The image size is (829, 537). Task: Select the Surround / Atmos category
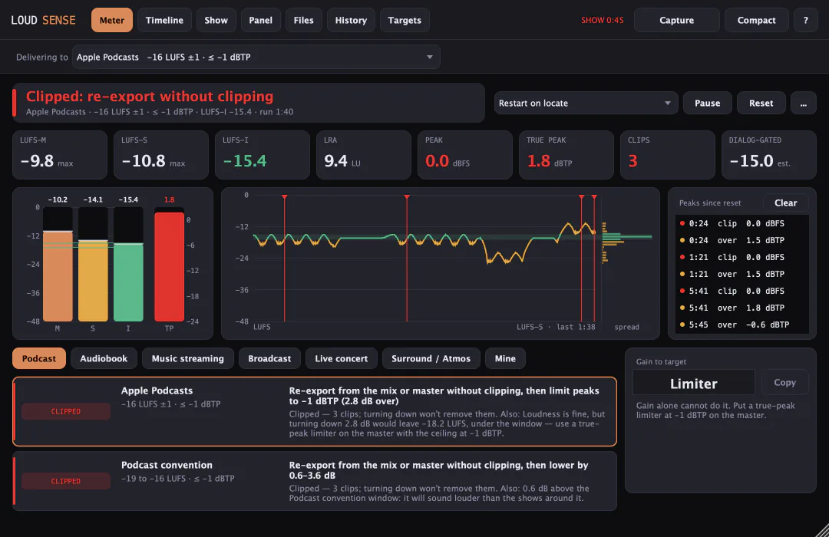[x=431, y=358]
